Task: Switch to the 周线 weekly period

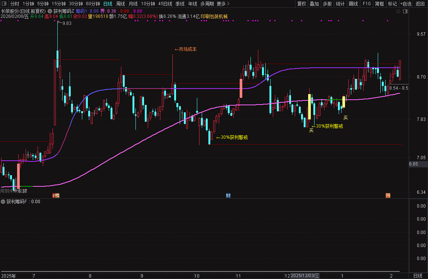Action: (x=121, y=4)
